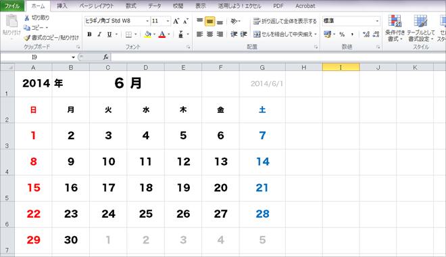446x257 pixels.
Task: Apply accounting number format icon
Action: coord(327,34)
